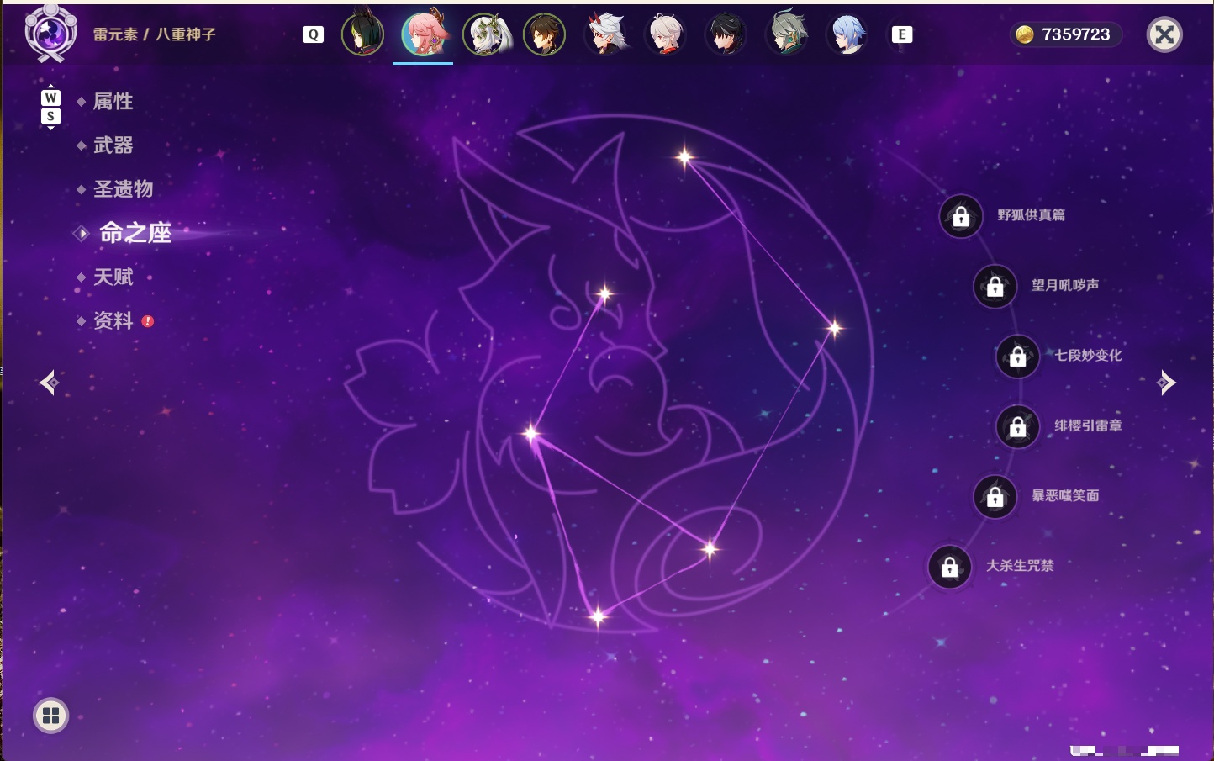
Task: Click the E key next-page indicator
Action: (x=901, y=34)
